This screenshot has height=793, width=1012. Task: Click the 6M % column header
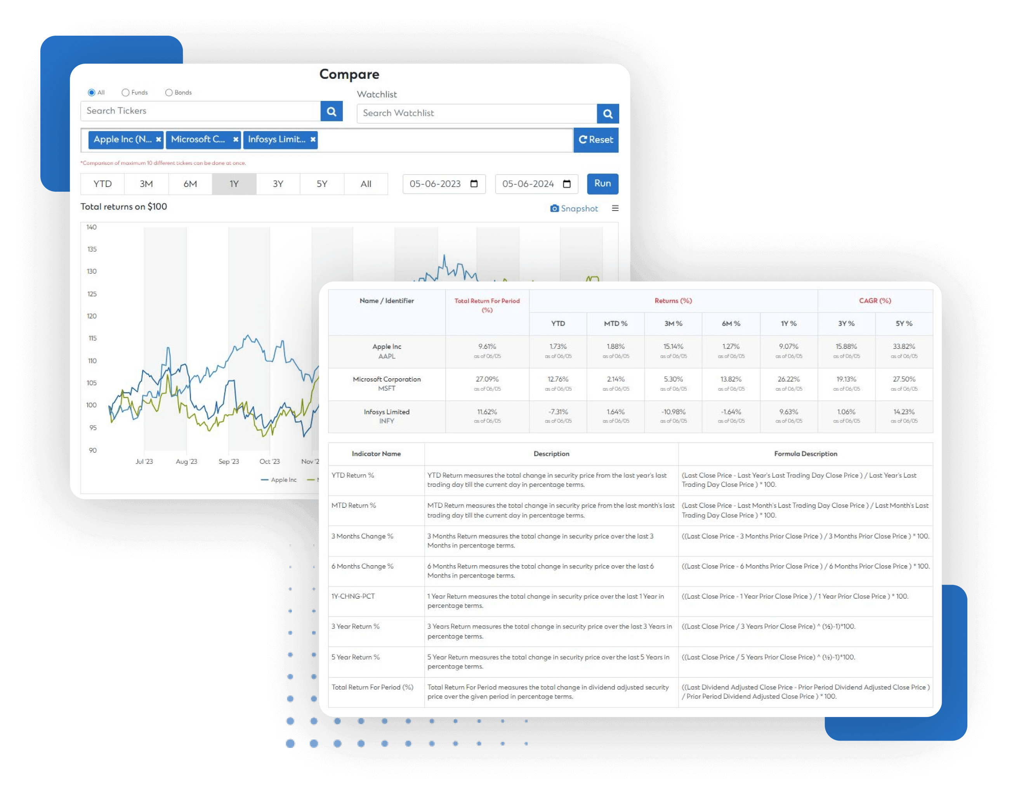(x=731, y=324)
